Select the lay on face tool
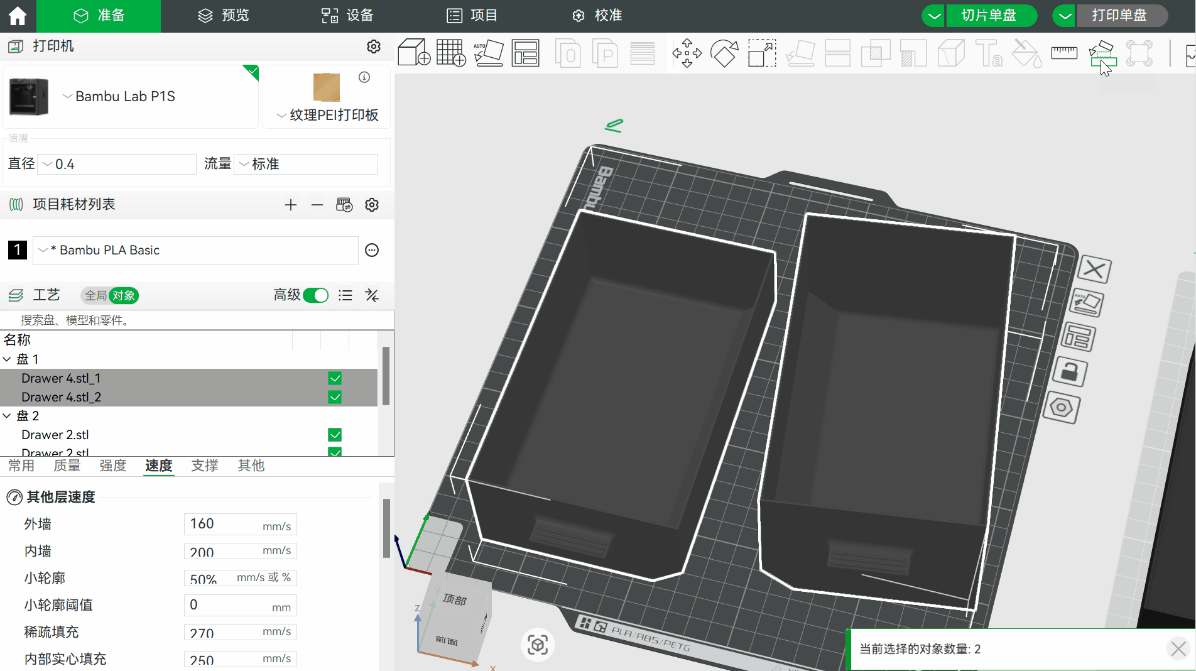 (x=800, y=53)
